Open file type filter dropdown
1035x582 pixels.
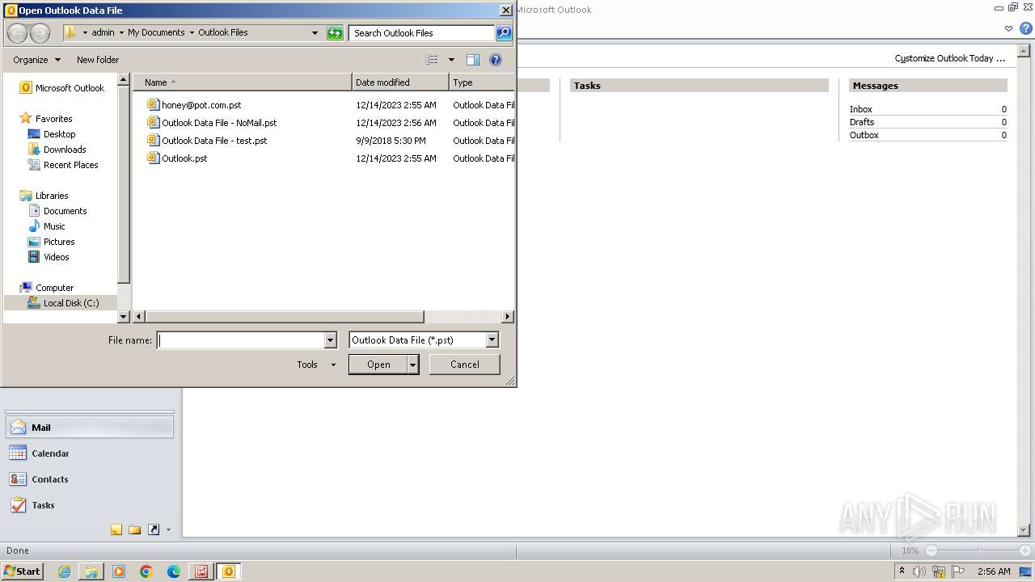492,340
